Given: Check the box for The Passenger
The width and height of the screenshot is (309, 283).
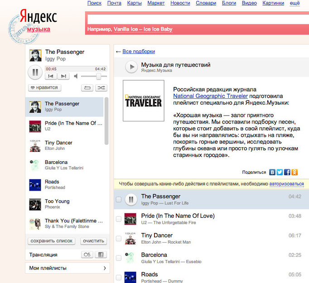Looking at the screenshot, I should coord(119,200).
